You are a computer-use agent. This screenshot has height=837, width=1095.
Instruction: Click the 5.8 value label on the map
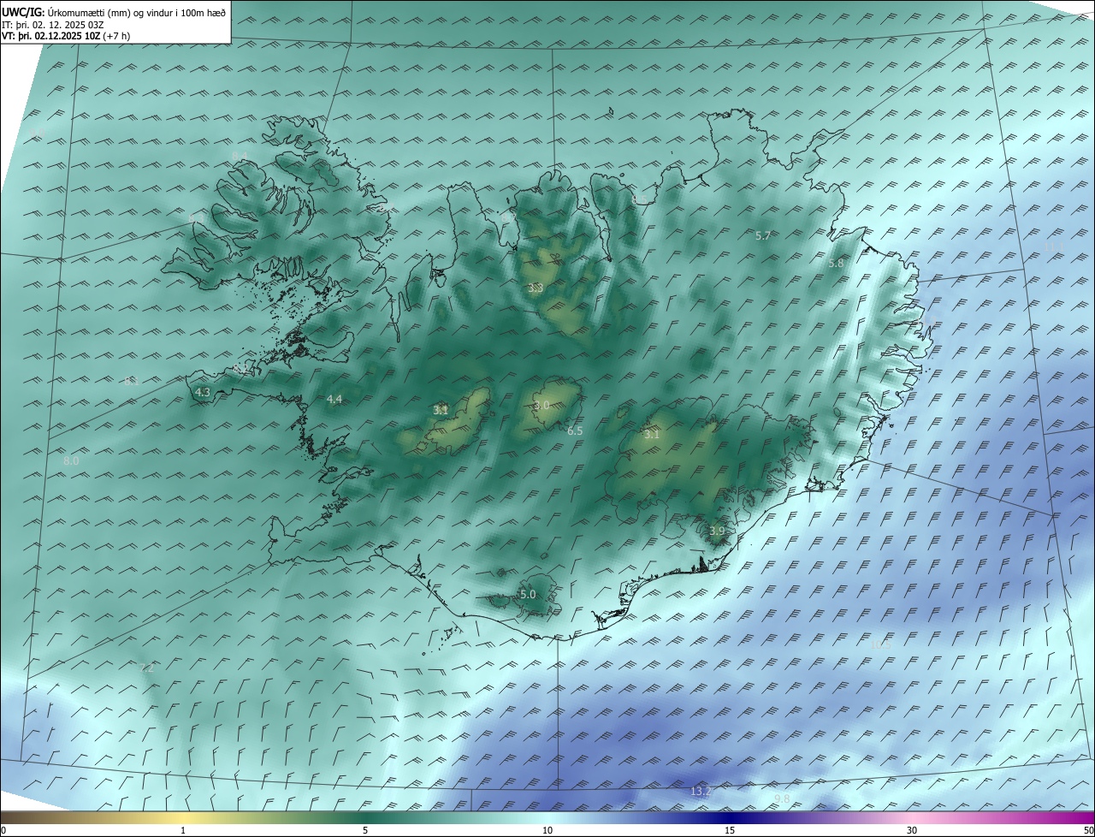[x=836, y=264]
